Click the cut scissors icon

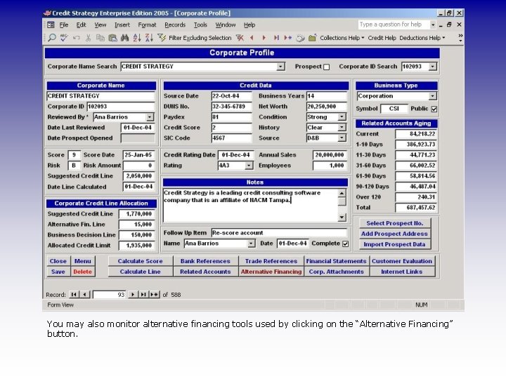click(x=88, y=38)
